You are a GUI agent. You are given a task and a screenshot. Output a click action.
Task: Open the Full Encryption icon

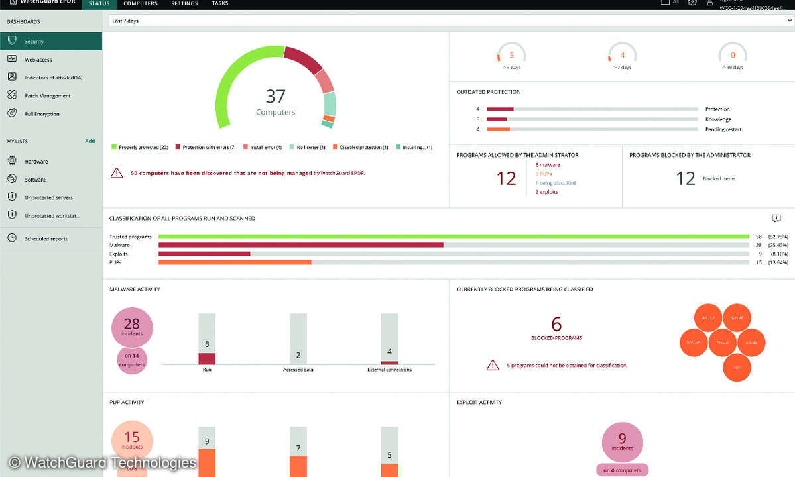[x=12, y=113]
